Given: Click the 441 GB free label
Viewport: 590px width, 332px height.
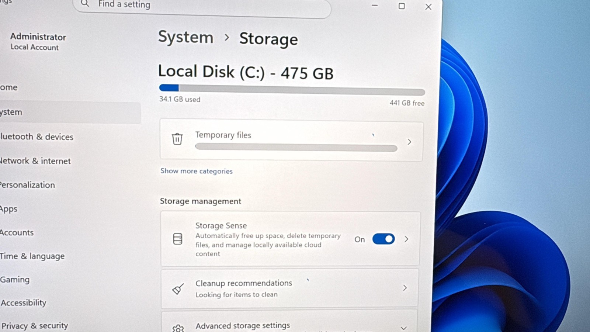Looking at the screenshot, I should (407, 103).
